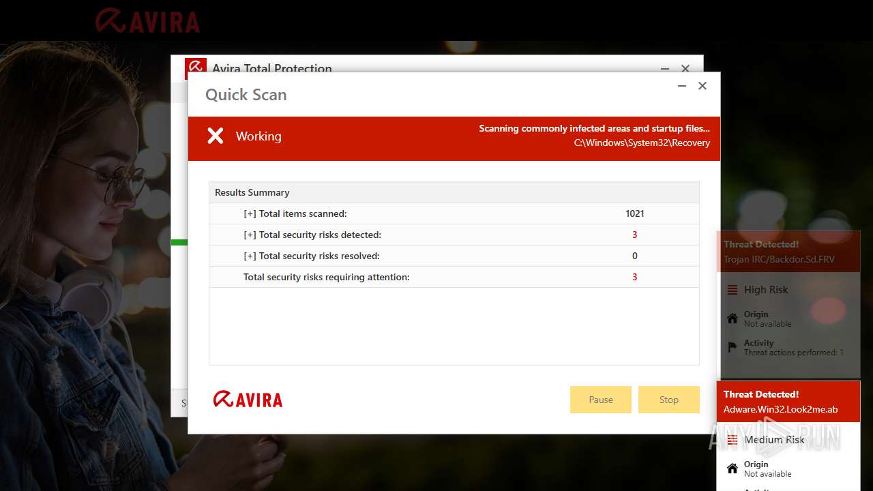Select Total security risks requiring attention row
The height and width of the screenshot is (491, 873).
coord(454,277)
